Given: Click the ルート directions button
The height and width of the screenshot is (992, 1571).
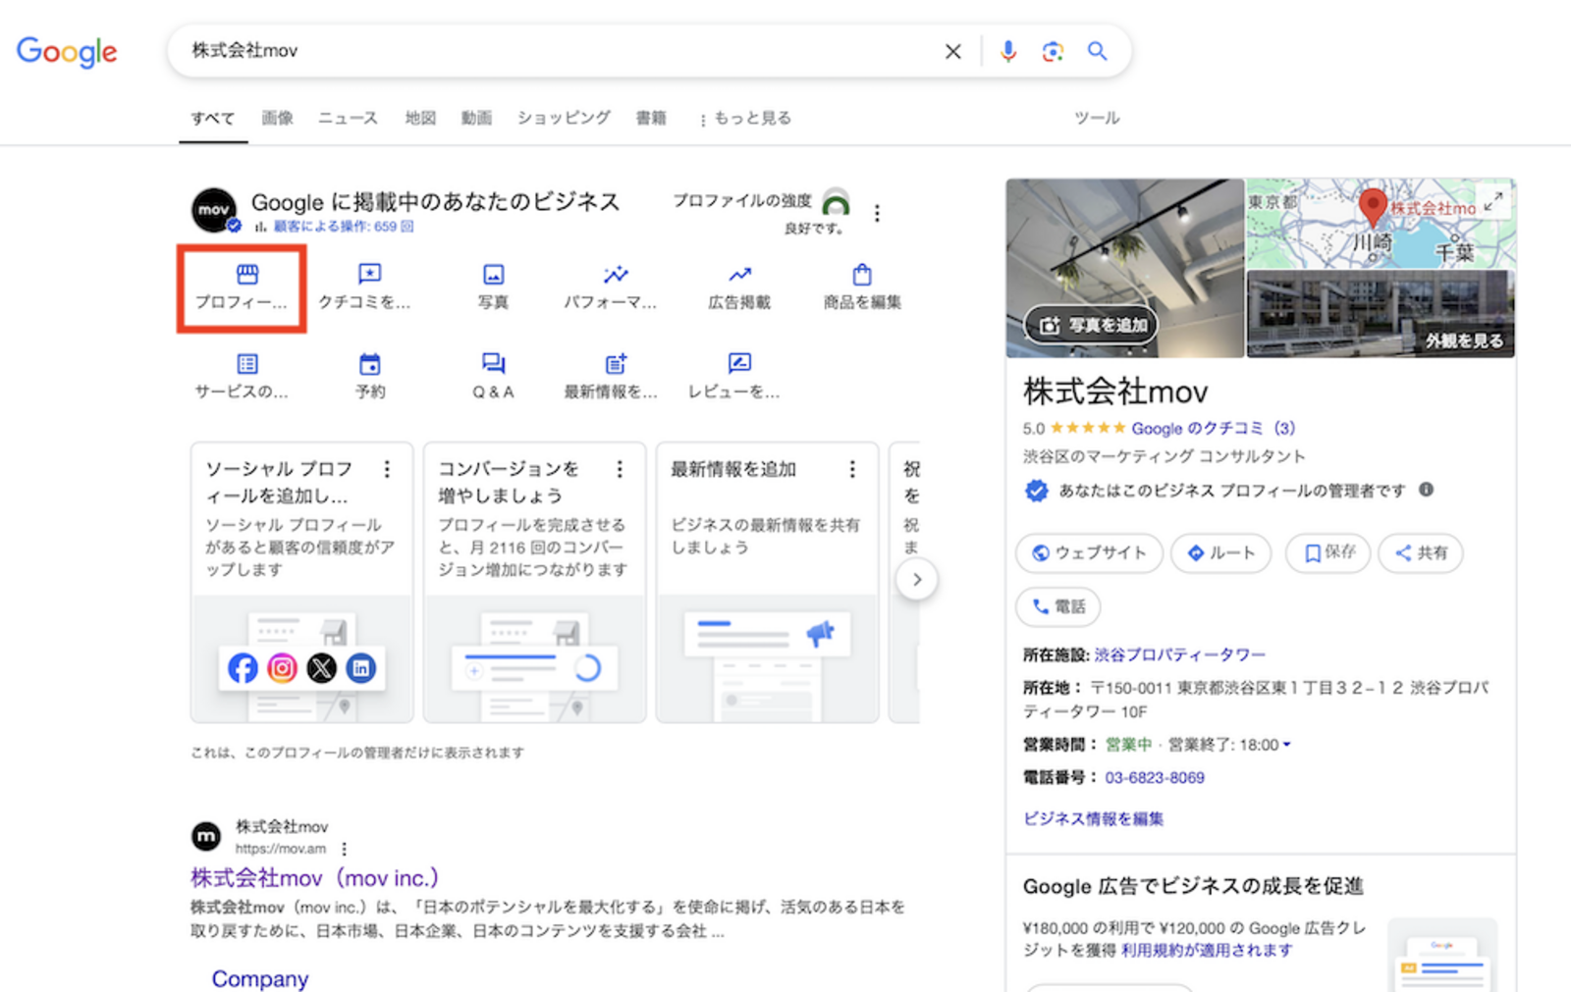Looking at the screenshot, I should (1221, 553).
